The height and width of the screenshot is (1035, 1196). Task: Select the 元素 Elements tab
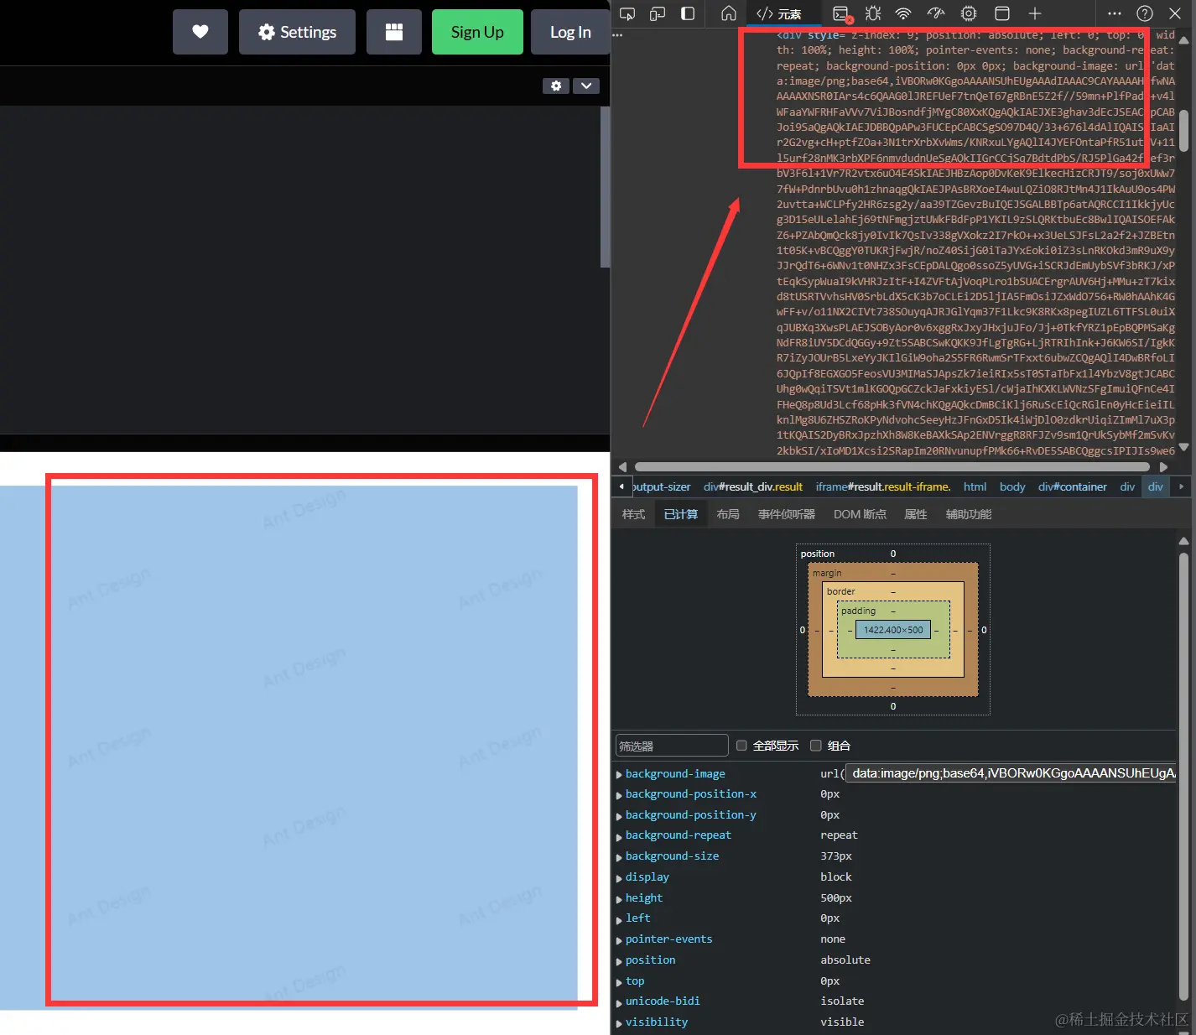coord(779,13)
